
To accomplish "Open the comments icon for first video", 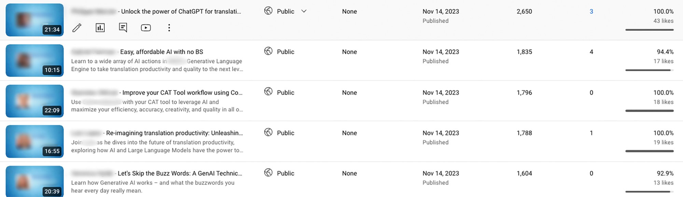I will tap(123, 28).
